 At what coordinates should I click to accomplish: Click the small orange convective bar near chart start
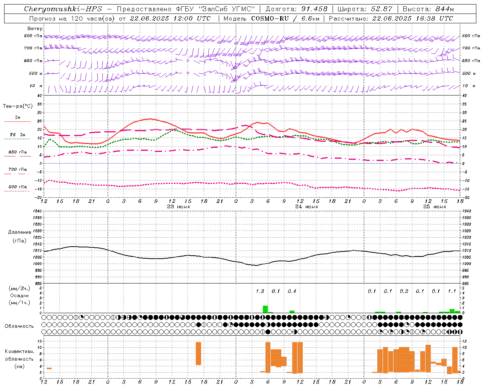(x=49, y=368)
